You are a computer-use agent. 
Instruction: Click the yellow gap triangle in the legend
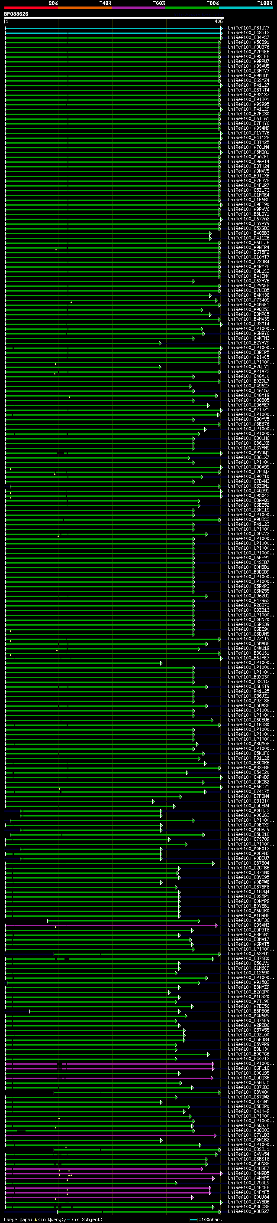click(x=35, y=1219)
